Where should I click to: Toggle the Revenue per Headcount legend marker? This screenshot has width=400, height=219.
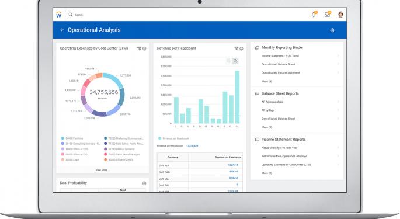tap(159, 138)
